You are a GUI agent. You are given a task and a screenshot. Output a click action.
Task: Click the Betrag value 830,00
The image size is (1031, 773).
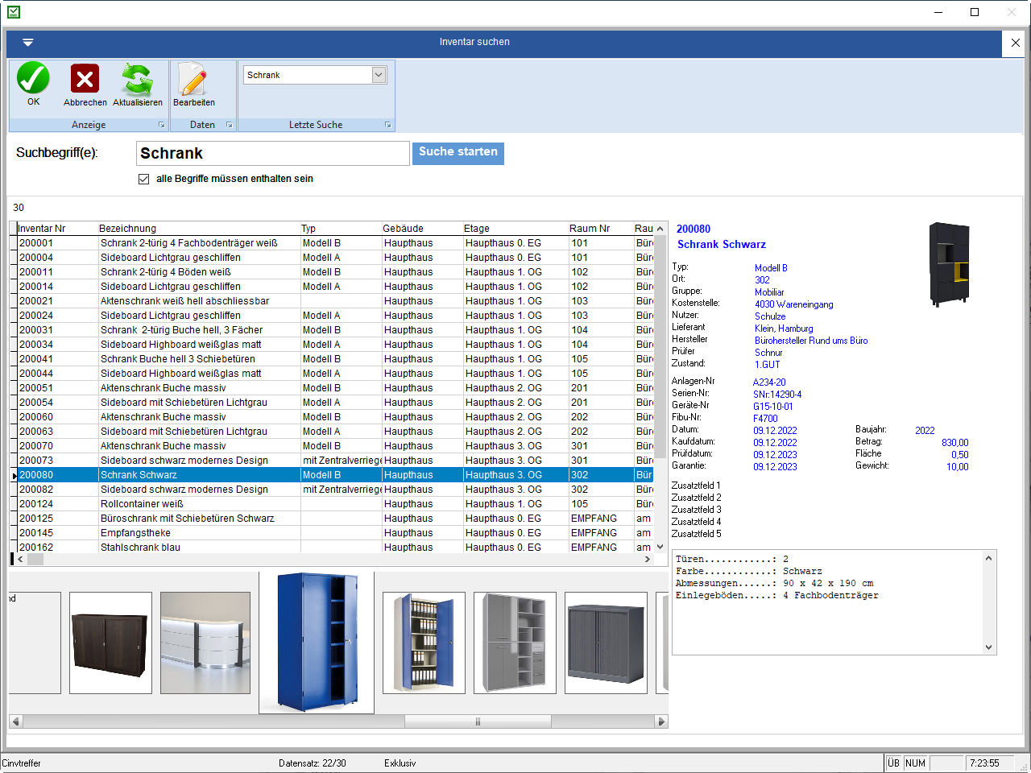click(x=955, y=443)
